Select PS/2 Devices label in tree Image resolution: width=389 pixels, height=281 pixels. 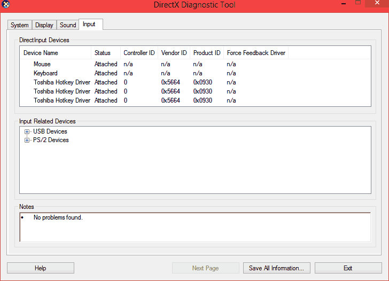click(51, 140)
